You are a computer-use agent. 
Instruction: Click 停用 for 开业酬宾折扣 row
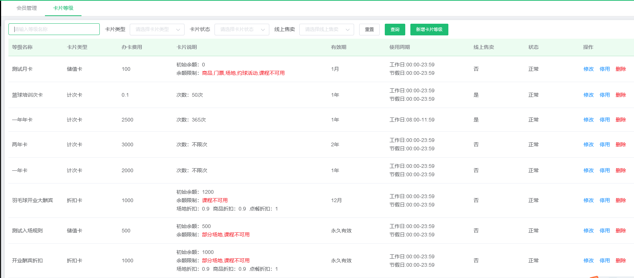pos(604,260)
